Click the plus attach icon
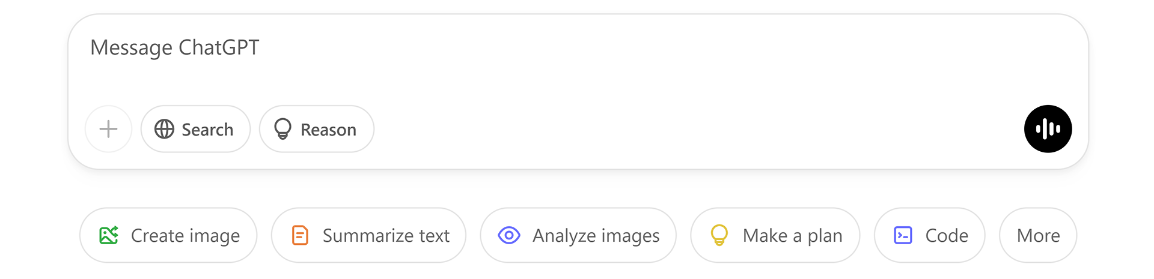The width and height of the screenshot is (1154, 279). coord(108,129)
